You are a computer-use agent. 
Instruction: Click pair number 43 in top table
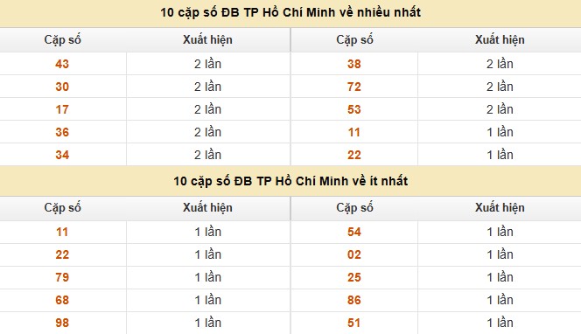click(x=62, y=64)
